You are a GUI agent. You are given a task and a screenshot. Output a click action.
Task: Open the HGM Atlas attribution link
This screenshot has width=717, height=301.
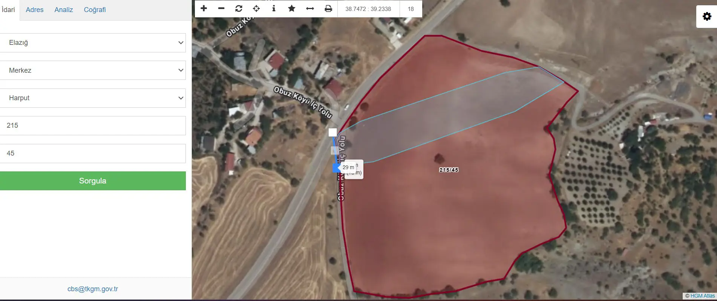coord(702,296)
